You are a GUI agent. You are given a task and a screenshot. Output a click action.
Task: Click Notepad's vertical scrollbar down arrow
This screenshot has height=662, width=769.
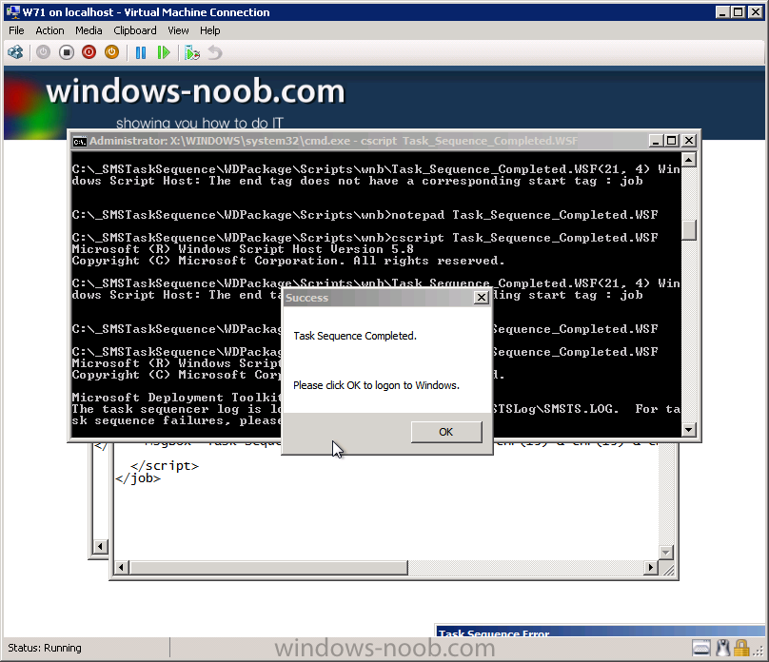(665, 553)
